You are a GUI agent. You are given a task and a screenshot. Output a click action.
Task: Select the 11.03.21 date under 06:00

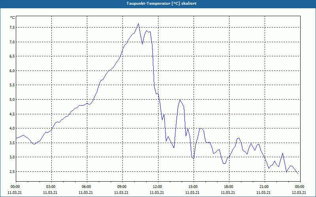click(x=86, y=193)
